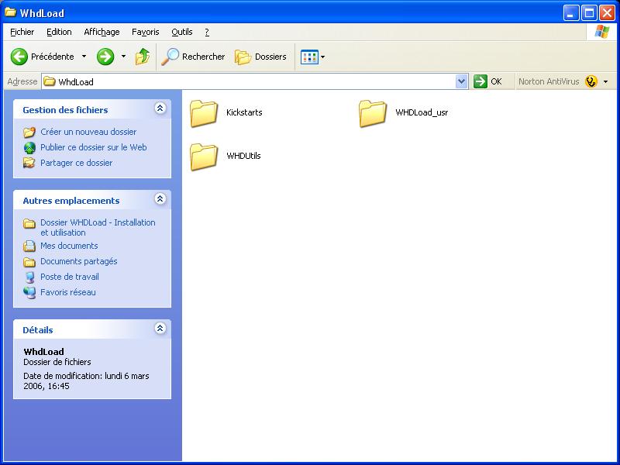Expand the address bar dropdown list
The height and width of the screenshot is (465, 620).
(x=461, y=81)
